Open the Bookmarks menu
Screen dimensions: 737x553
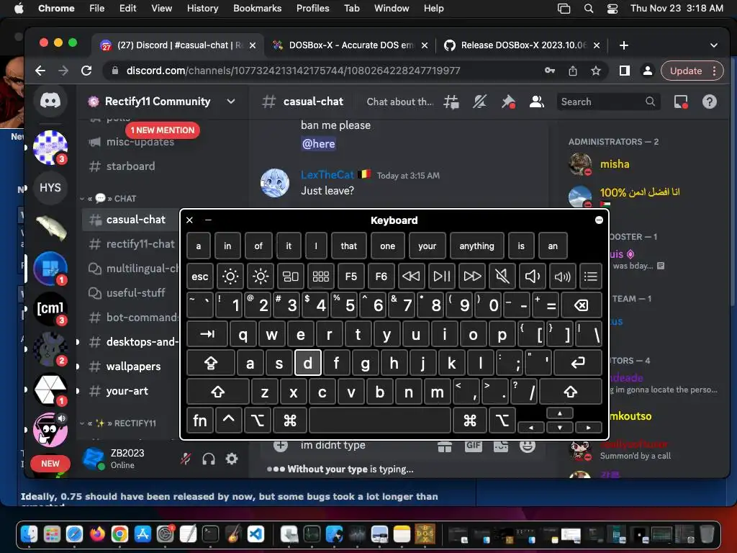[257, 8]
